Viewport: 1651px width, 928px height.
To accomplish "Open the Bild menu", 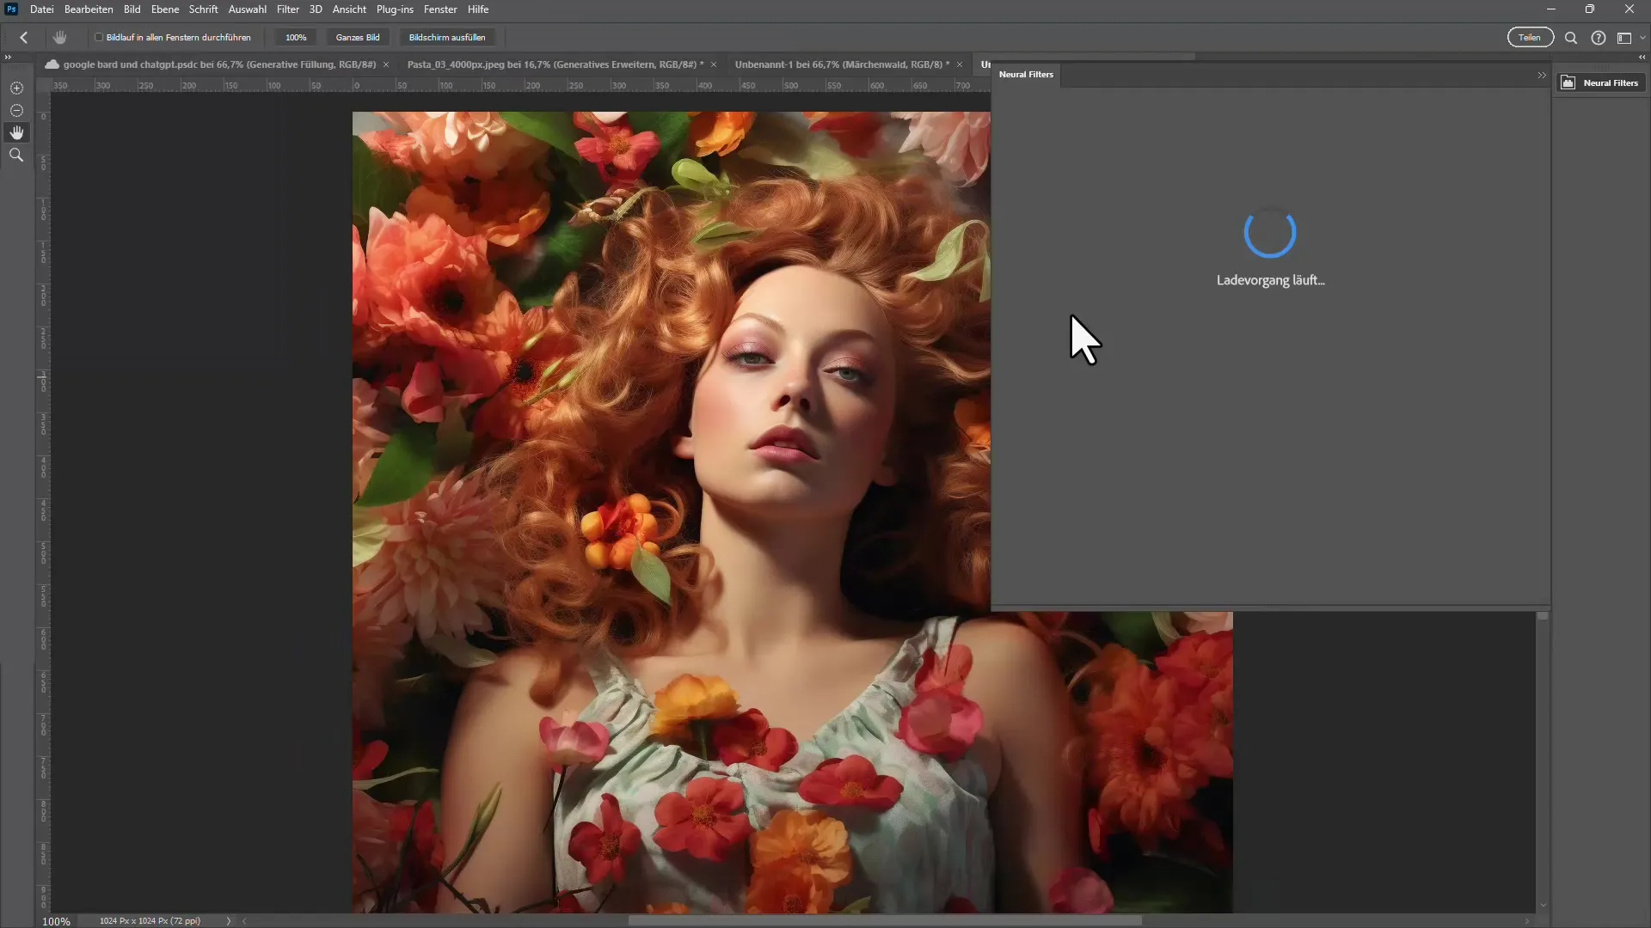I will pyautogui.click(x=132, y=9).
